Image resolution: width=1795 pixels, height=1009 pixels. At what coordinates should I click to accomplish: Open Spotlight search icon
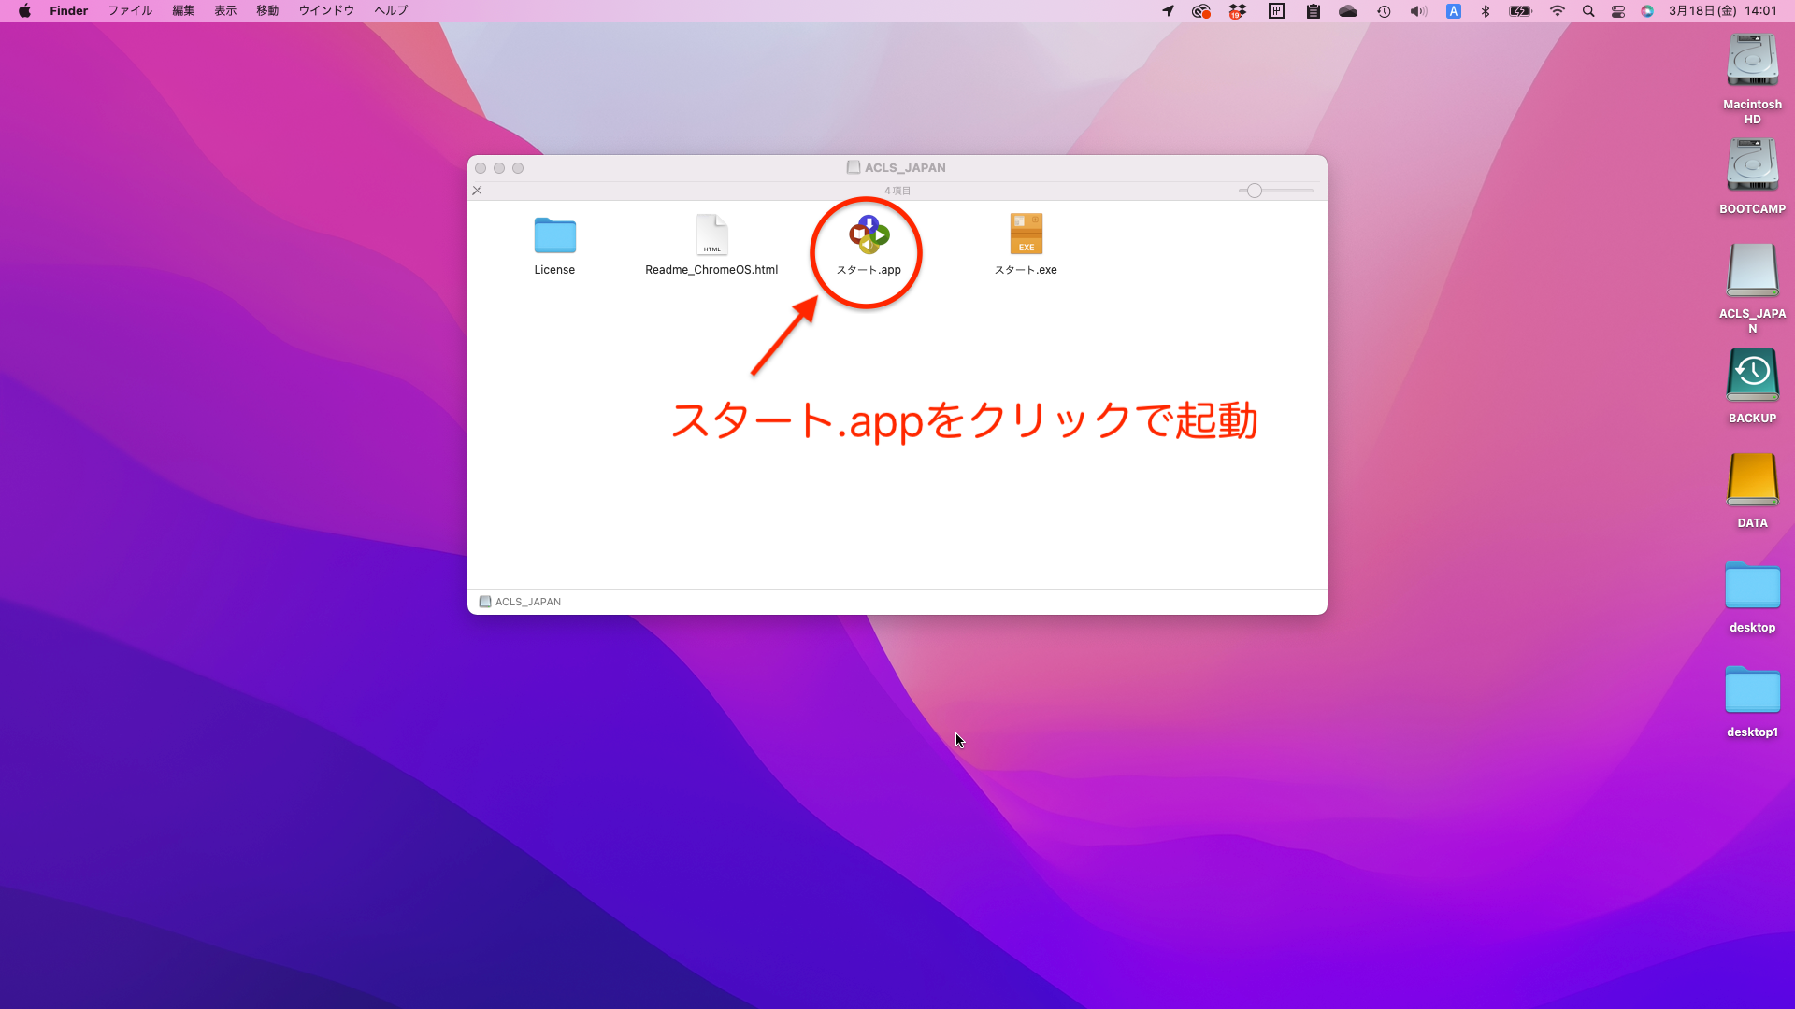(1588, 11)
